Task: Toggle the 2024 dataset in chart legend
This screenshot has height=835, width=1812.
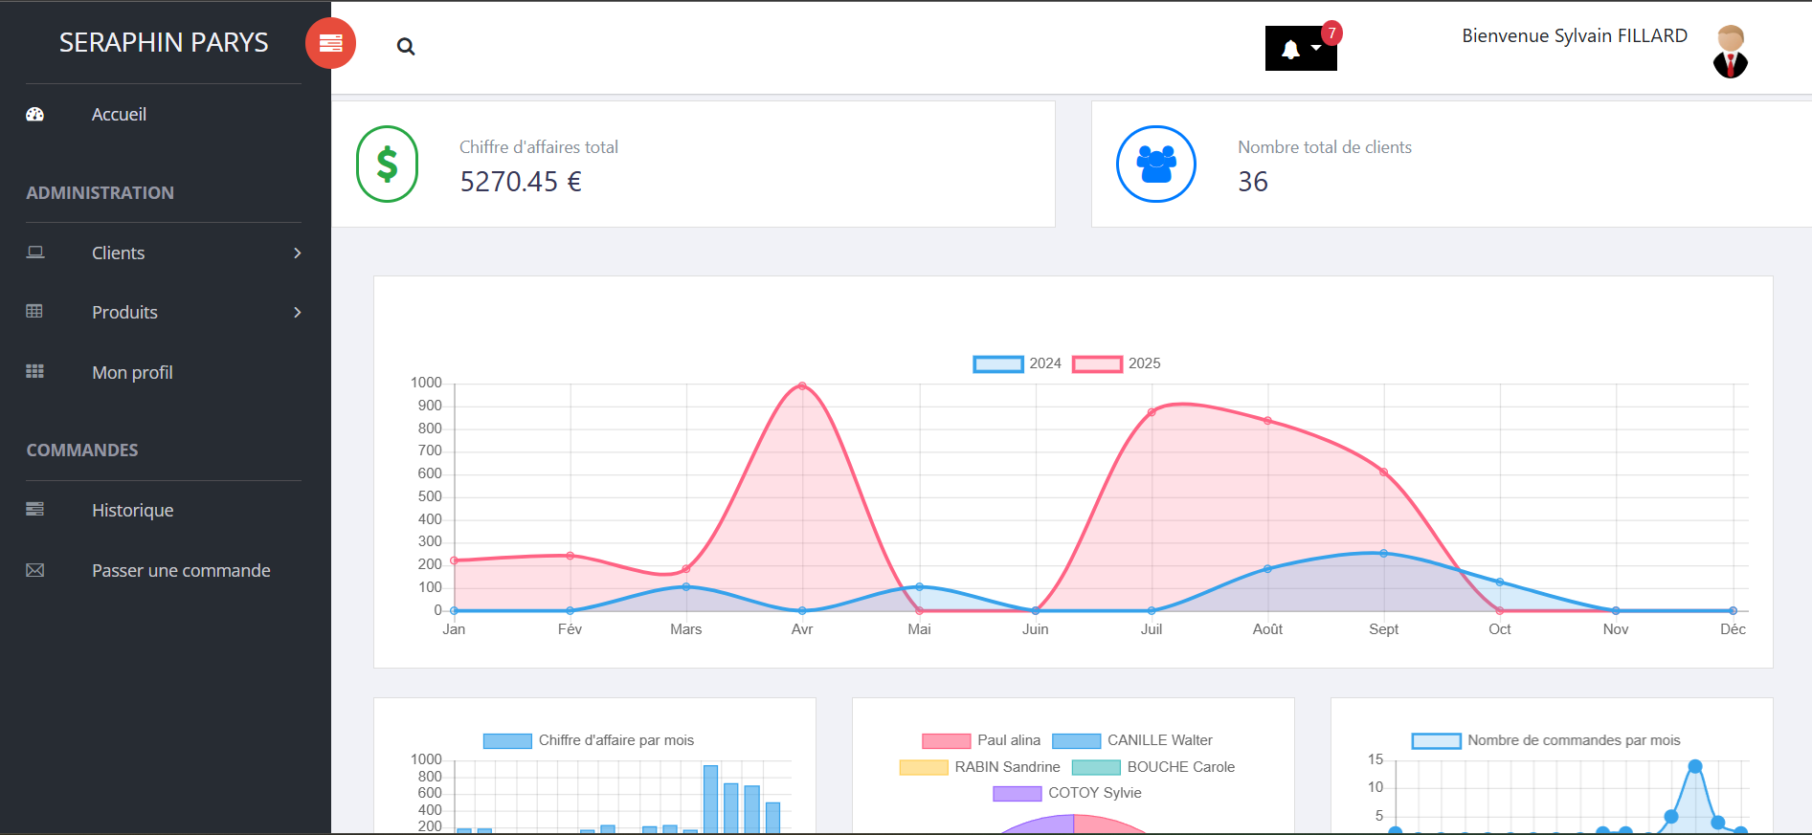Action: 998,363
